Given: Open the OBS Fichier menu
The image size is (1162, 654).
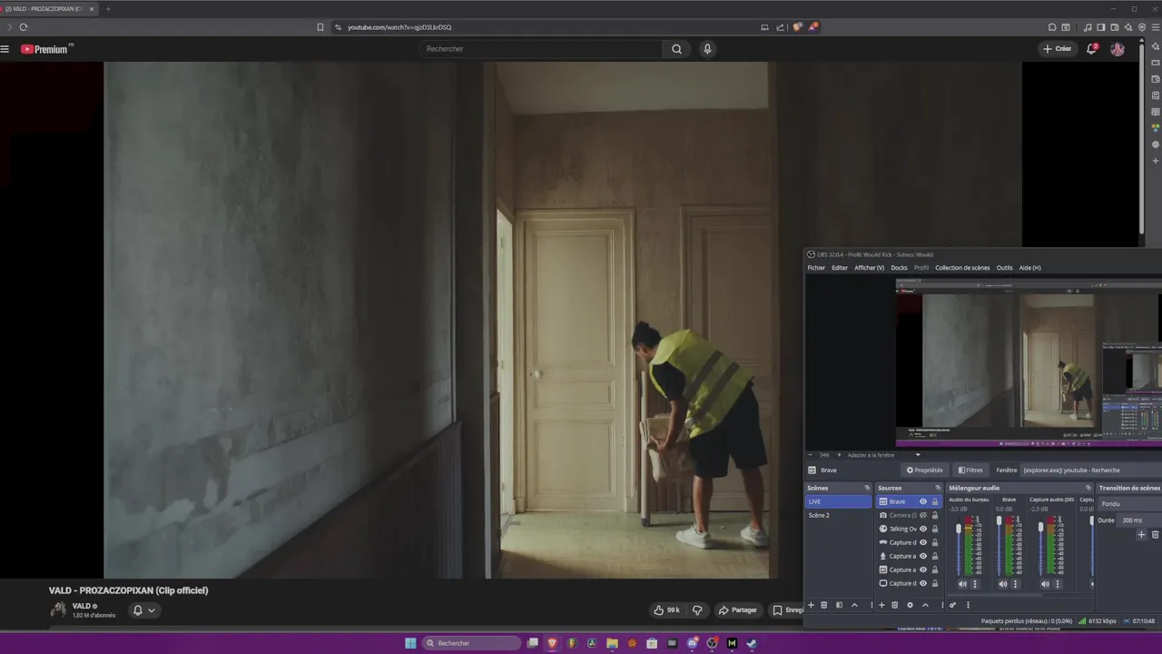Looking at the screenshot, I should coord(816,268).
